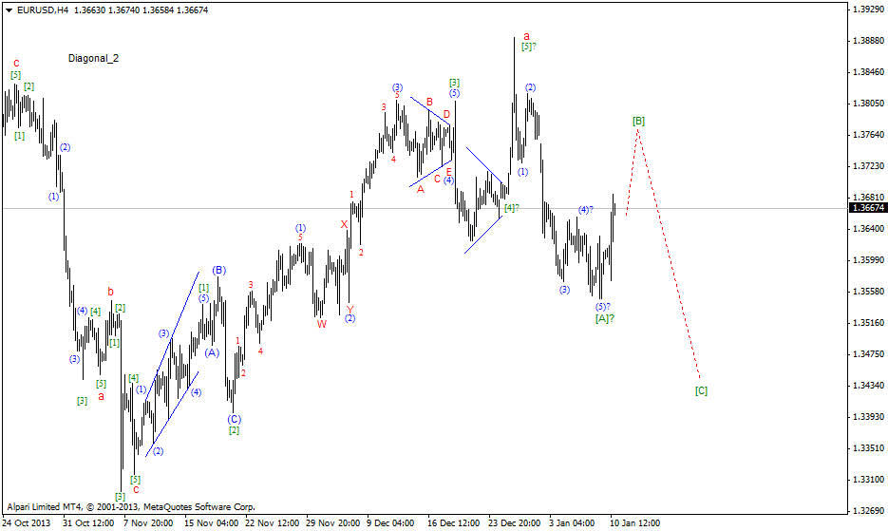Open the chart menu triangle beside EURUSD,H4

9,10
